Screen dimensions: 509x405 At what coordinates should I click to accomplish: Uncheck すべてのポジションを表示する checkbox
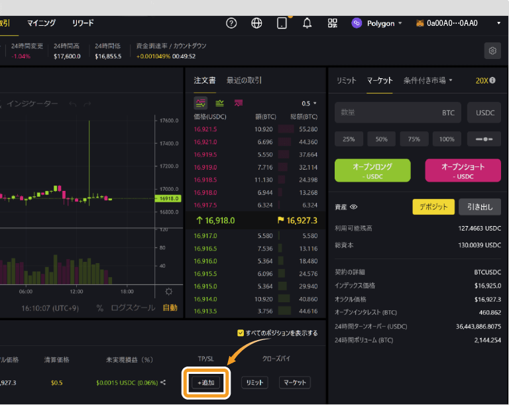(241, 333)
